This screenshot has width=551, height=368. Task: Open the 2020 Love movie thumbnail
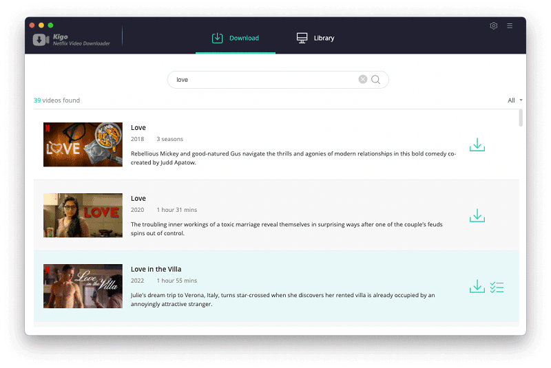83,215
